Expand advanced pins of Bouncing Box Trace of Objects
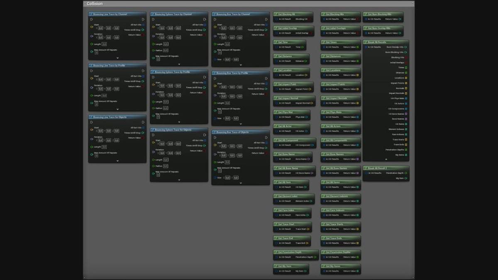498x280 pixels. coord(241,183)
